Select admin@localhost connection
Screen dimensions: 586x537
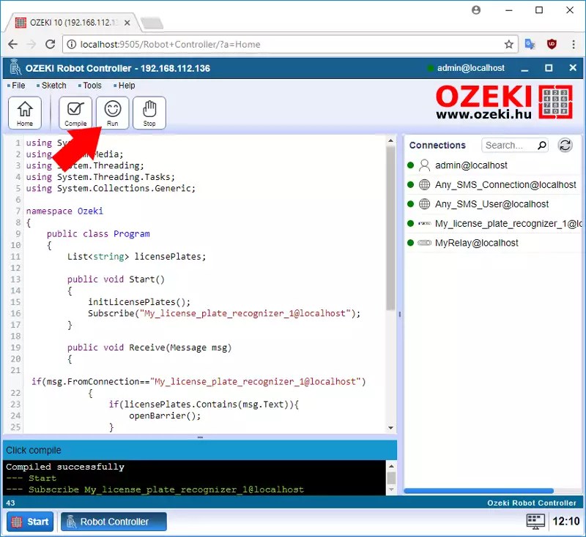pyautogui.click(x=494, y=165)
